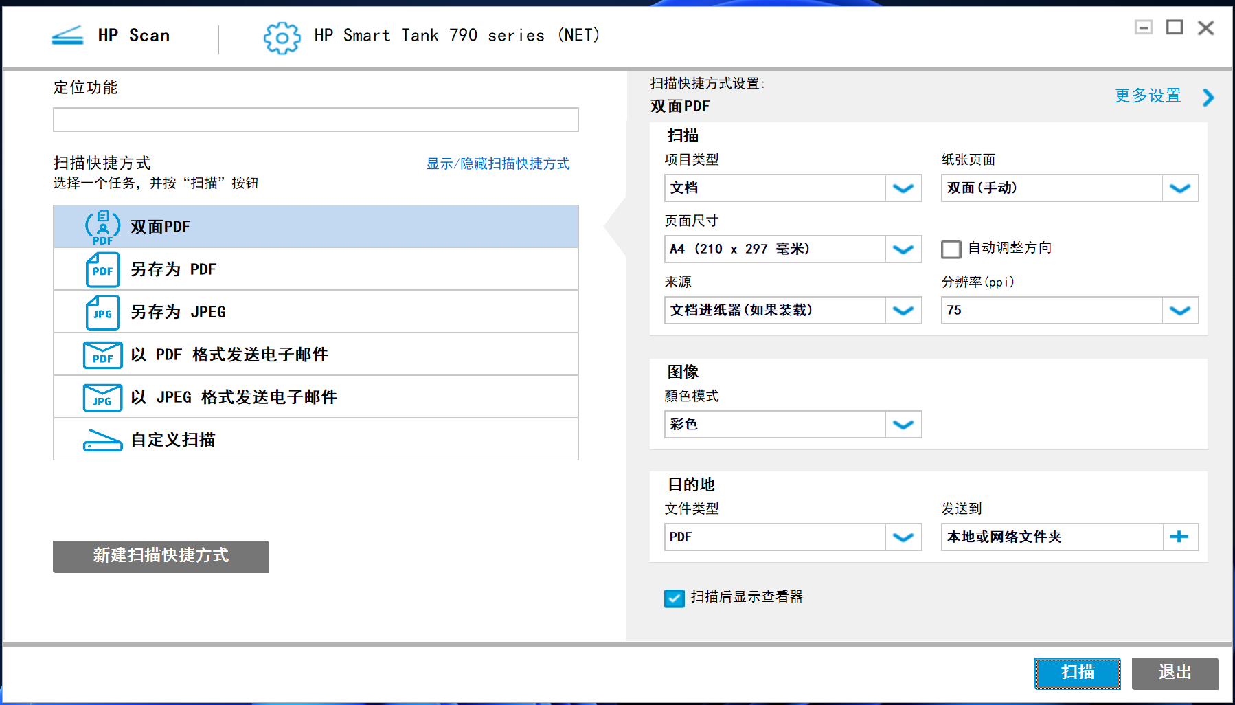Open the settings gear beside printer name
The height and width of the screenshot is (705, 1235).
281,38
